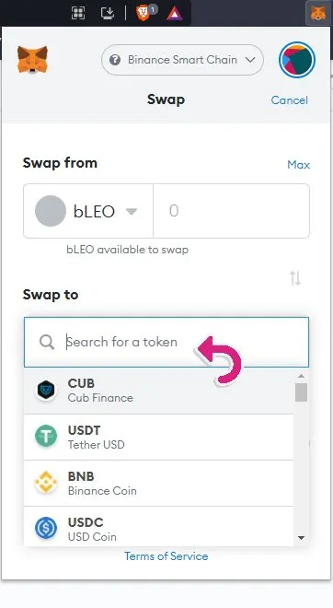
Task: Select USDT Tether USD from list
Action: [x=159, y=437]
